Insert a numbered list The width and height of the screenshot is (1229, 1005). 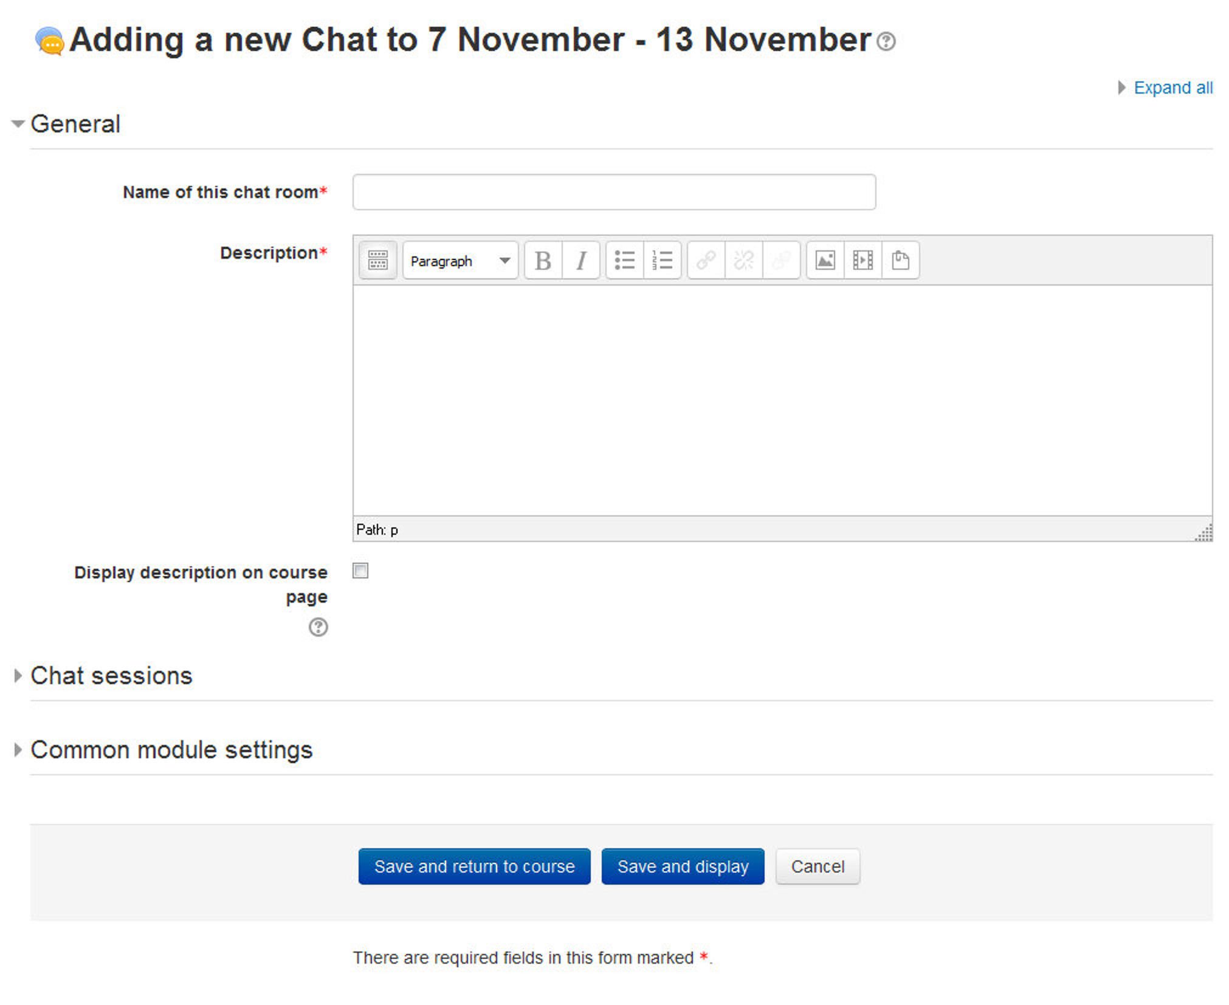point(662,260)
